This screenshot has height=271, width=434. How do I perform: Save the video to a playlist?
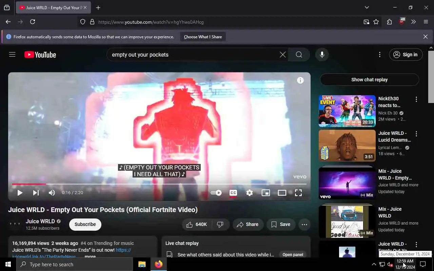pos(281,224)
